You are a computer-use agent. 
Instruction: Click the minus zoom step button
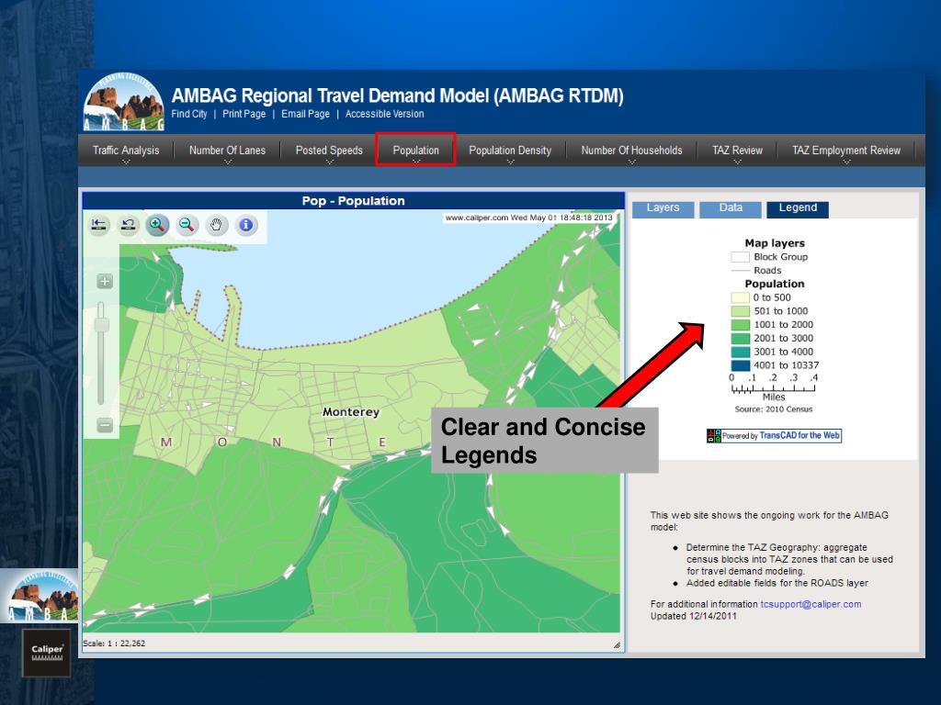pos(105,425)
